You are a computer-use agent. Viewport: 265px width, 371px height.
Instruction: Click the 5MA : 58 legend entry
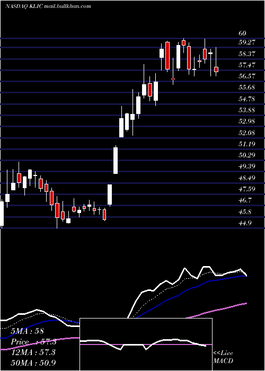(28, 331)
